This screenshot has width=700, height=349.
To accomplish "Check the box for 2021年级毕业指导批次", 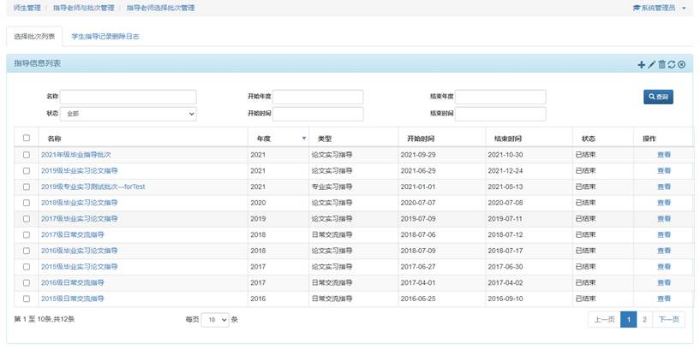I will point(26,155).
